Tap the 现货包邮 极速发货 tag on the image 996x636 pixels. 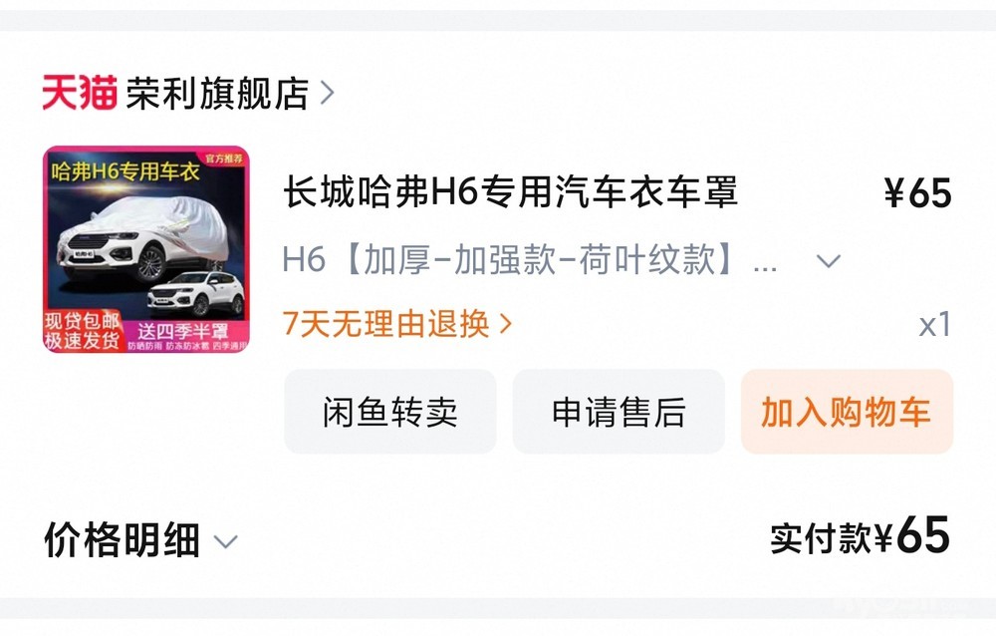[82, 331]
